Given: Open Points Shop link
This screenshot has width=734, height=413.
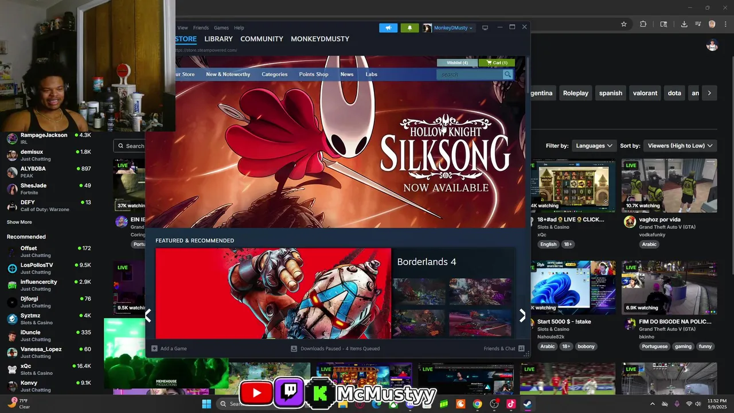Looking at the screenshot, I should point(314,75).
